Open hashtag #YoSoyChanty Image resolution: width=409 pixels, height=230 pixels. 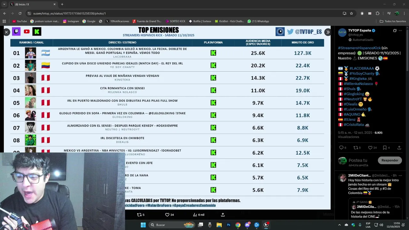tap(362, 73)
